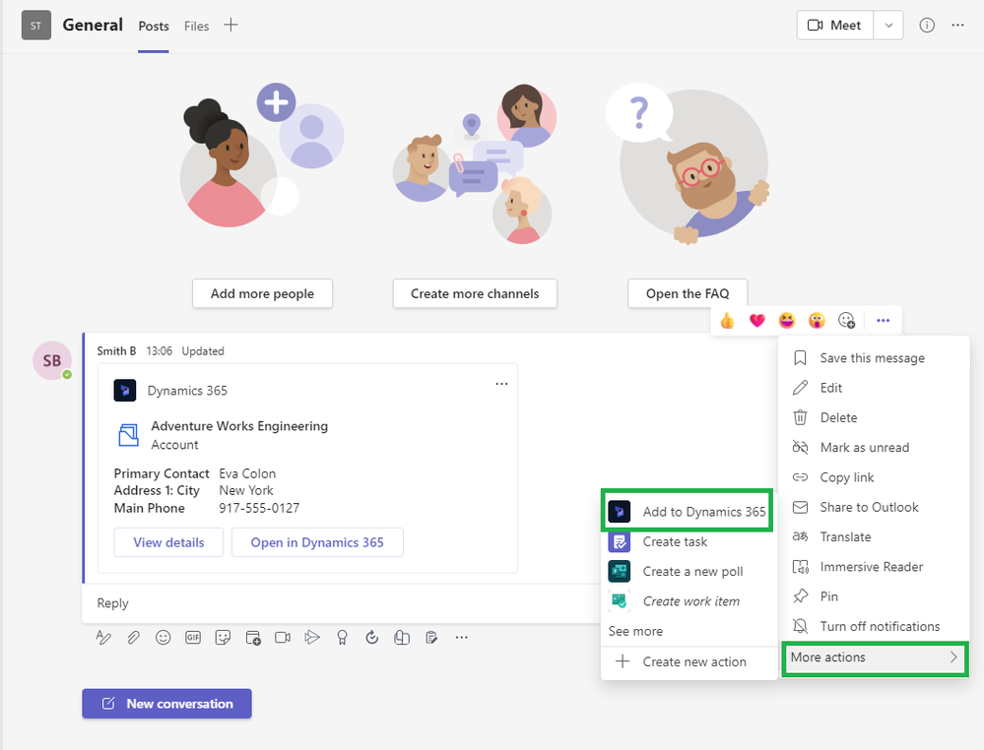The width and height of the screenshot is (984, 750).
Task: Select Copy link menu item
Action: point(874,477)
